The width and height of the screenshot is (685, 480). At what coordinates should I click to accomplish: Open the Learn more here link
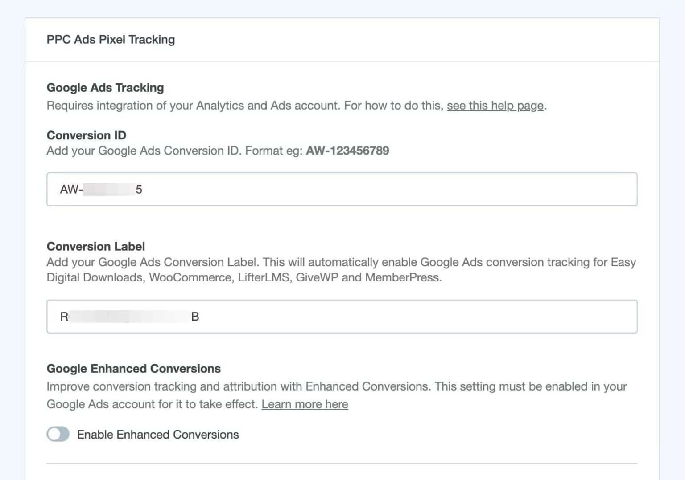tap(305, 404)
